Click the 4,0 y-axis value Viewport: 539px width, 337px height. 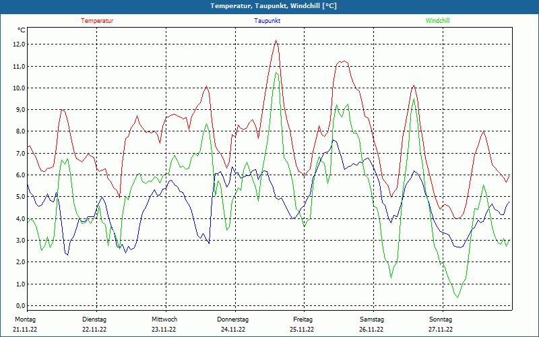[x=20, y=218]
